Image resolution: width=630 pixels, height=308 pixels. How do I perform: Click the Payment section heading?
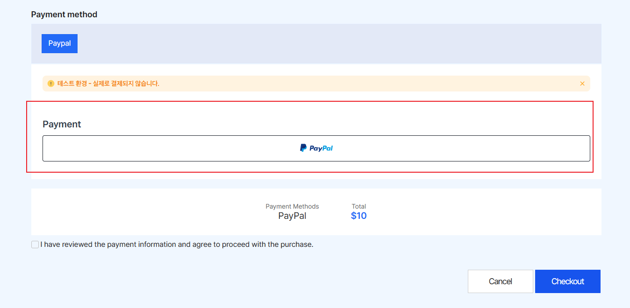[62, 124]
